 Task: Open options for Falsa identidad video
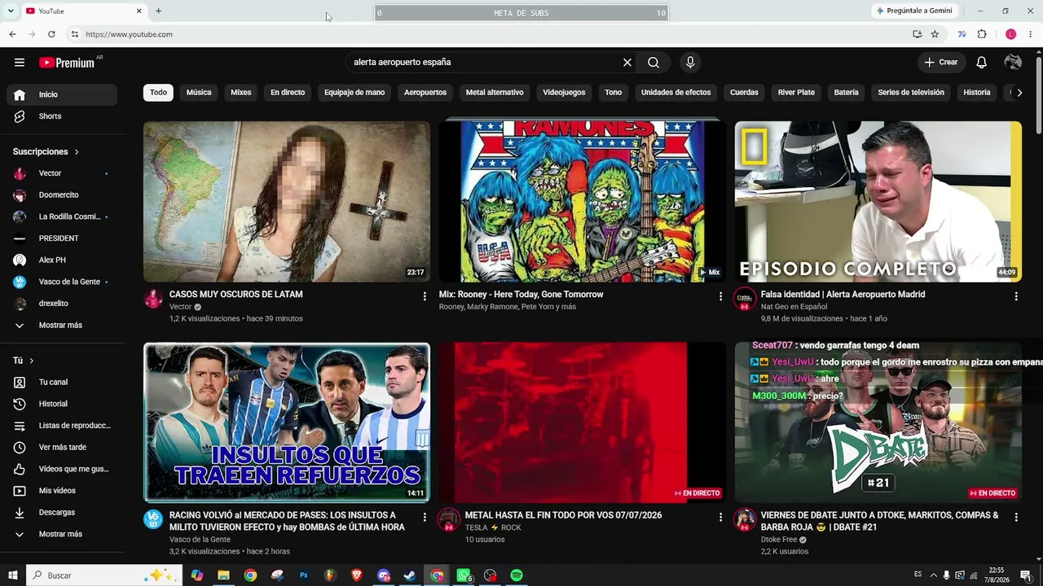(1016, 296)
